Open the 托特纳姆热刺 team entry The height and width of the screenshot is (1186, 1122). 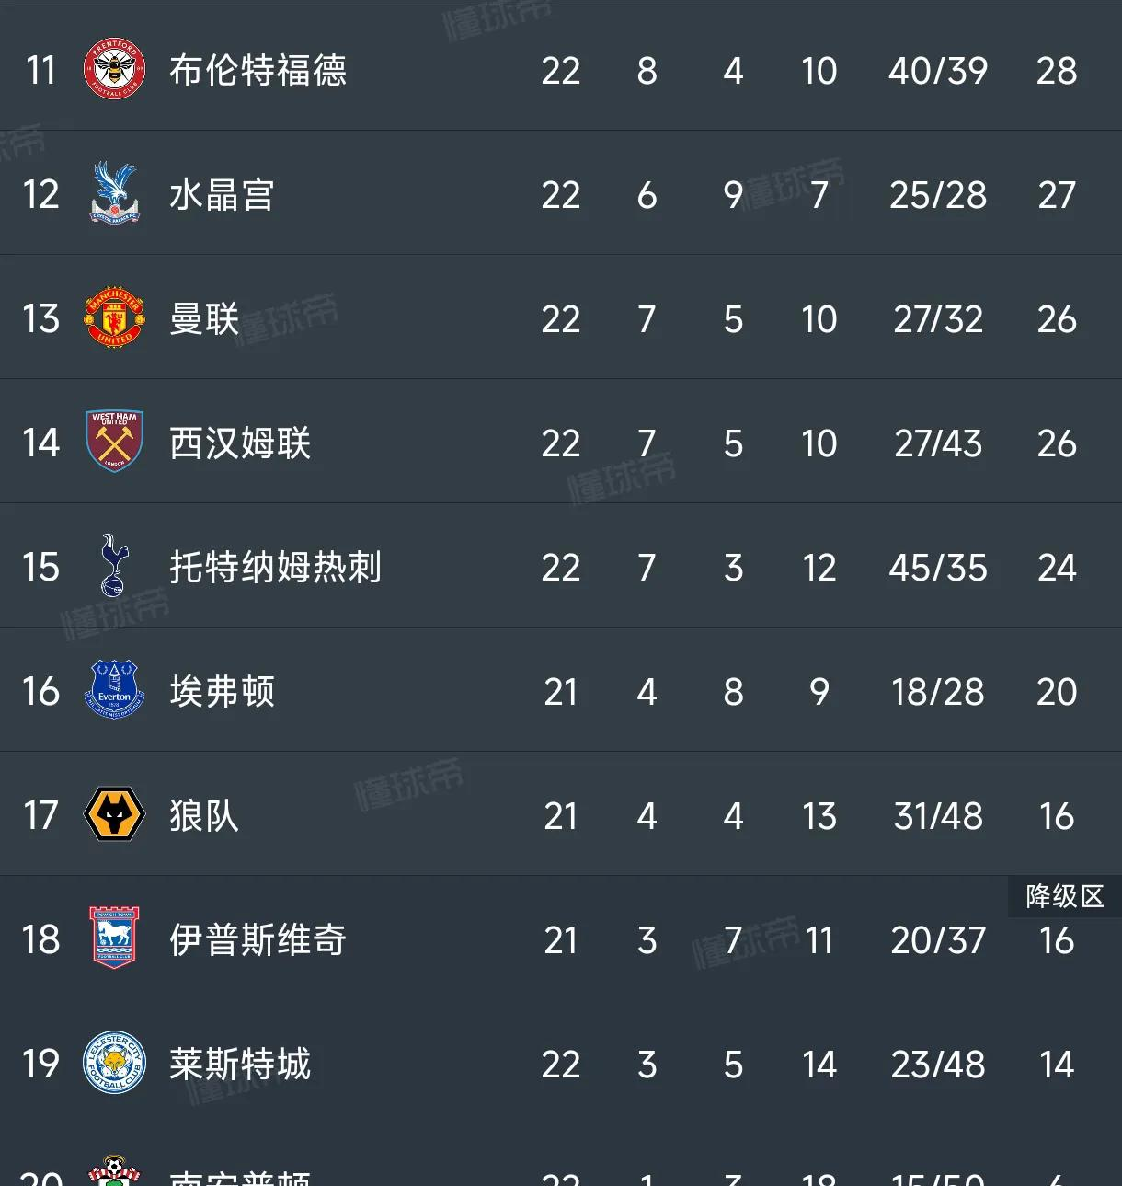pyautogui.click(x=274, y=567)
